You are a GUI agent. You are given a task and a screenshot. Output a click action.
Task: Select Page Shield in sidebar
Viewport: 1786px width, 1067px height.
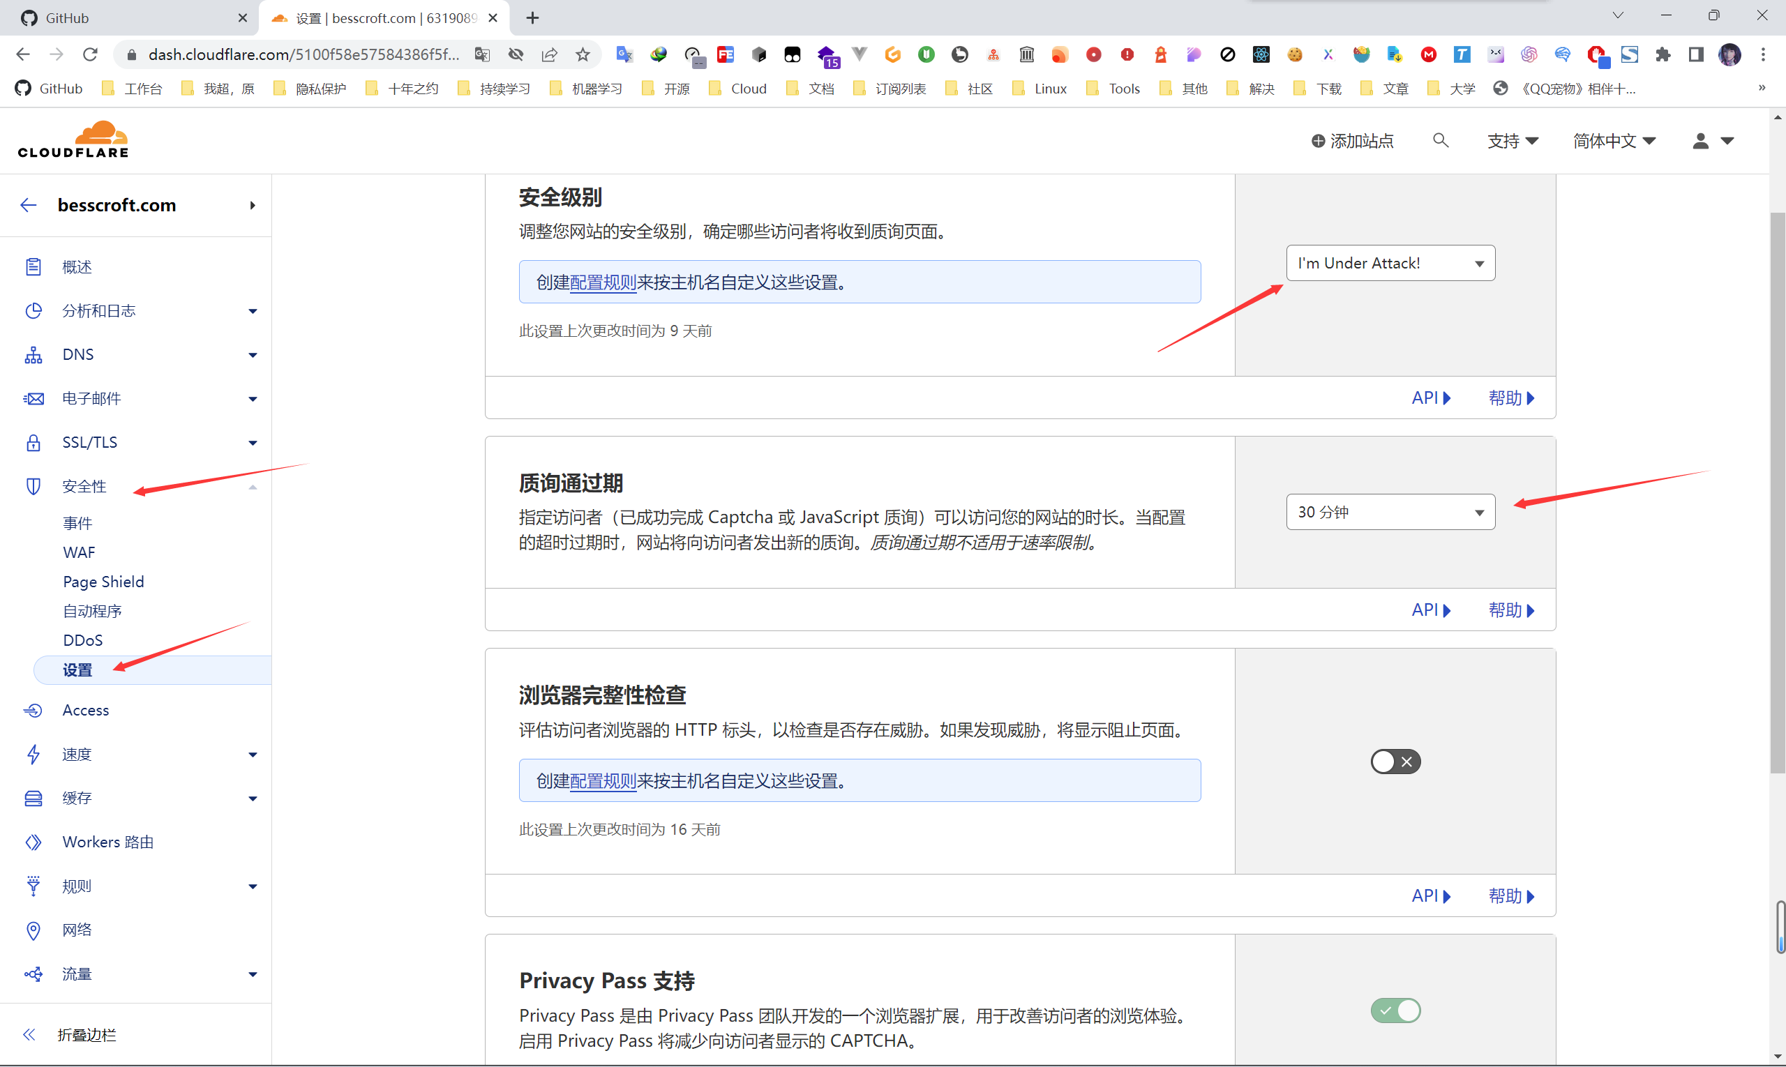(103, 582)
